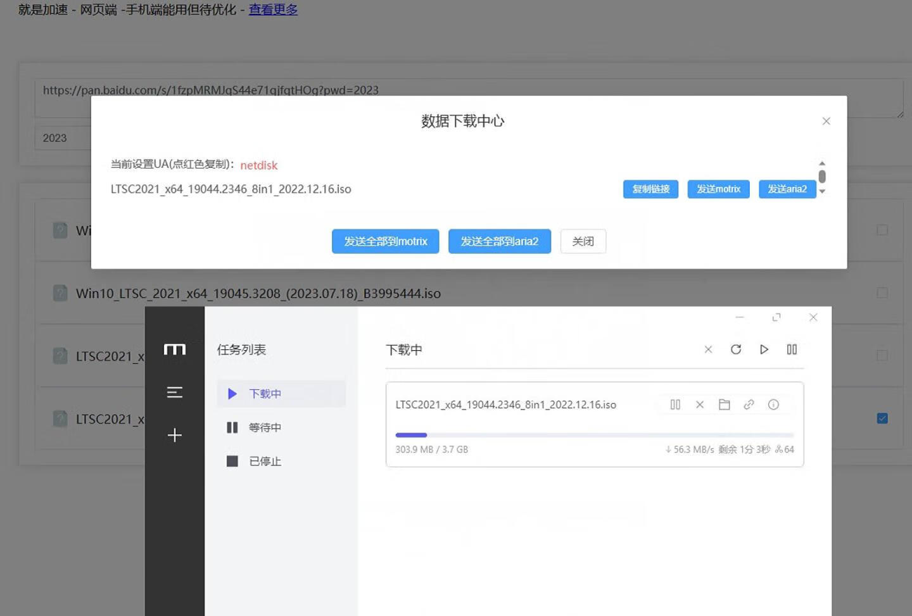Check the Win10_LTSC_2021 file checkbox
This screenshot has height=616, width=912.
pyautogui.click(x=882, y=292)
